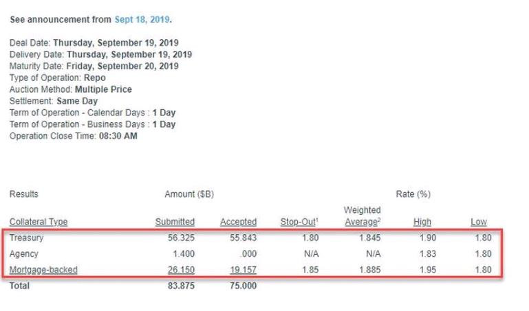Select the High rate column header
The height and width of the screenshot is (311, 529).
pos(422,222)
